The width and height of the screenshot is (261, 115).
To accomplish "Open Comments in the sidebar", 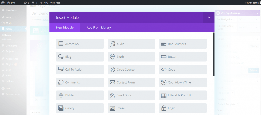I will (x=13, y=46).
